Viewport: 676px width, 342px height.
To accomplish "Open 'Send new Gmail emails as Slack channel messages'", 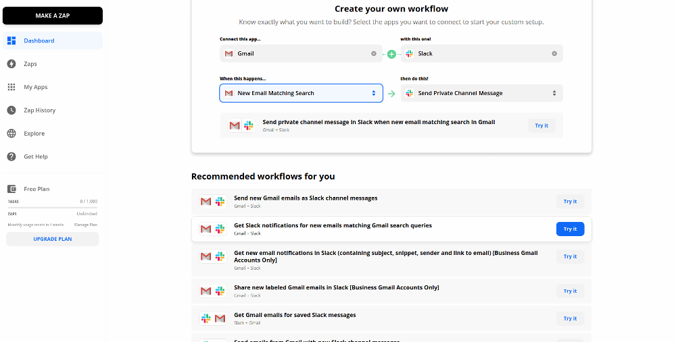I will click(306, 198).
